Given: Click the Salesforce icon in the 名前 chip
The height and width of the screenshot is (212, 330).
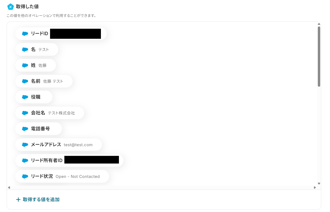Looking at the screenshot, I should pyautogui.click(x=25, y=81).
